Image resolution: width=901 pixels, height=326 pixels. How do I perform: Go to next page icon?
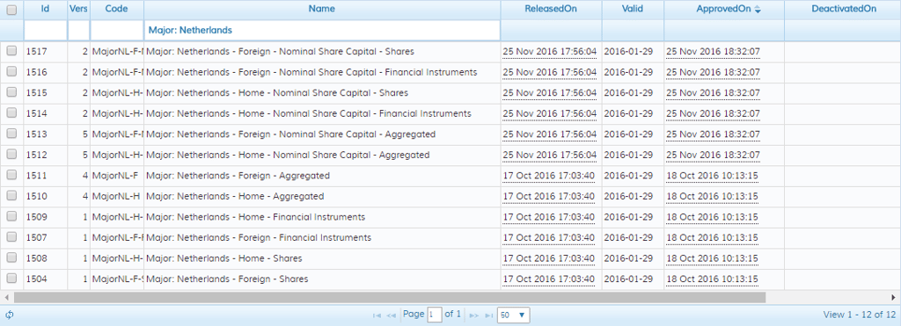[x=474, y=315]
